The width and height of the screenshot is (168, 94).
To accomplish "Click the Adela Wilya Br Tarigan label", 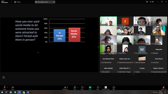I will [125, 72].
